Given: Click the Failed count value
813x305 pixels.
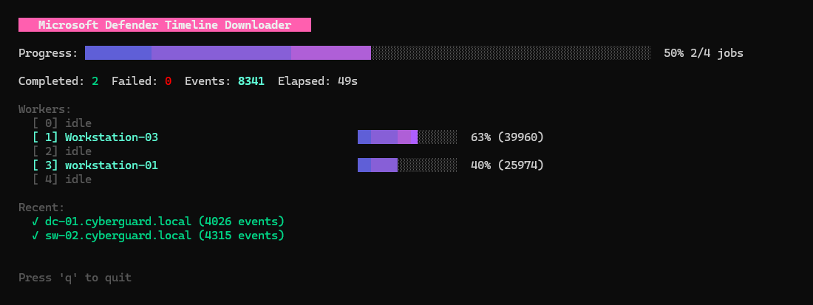Looking at the screenshot, I should 168,81.
